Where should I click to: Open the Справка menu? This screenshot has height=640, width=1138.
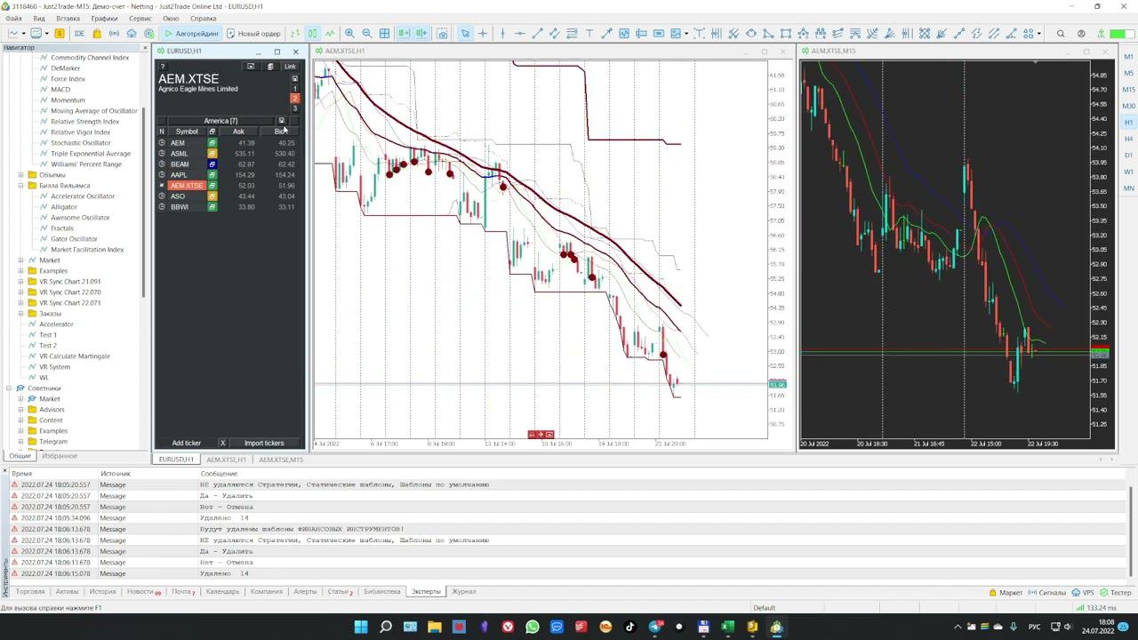point(203,19)
